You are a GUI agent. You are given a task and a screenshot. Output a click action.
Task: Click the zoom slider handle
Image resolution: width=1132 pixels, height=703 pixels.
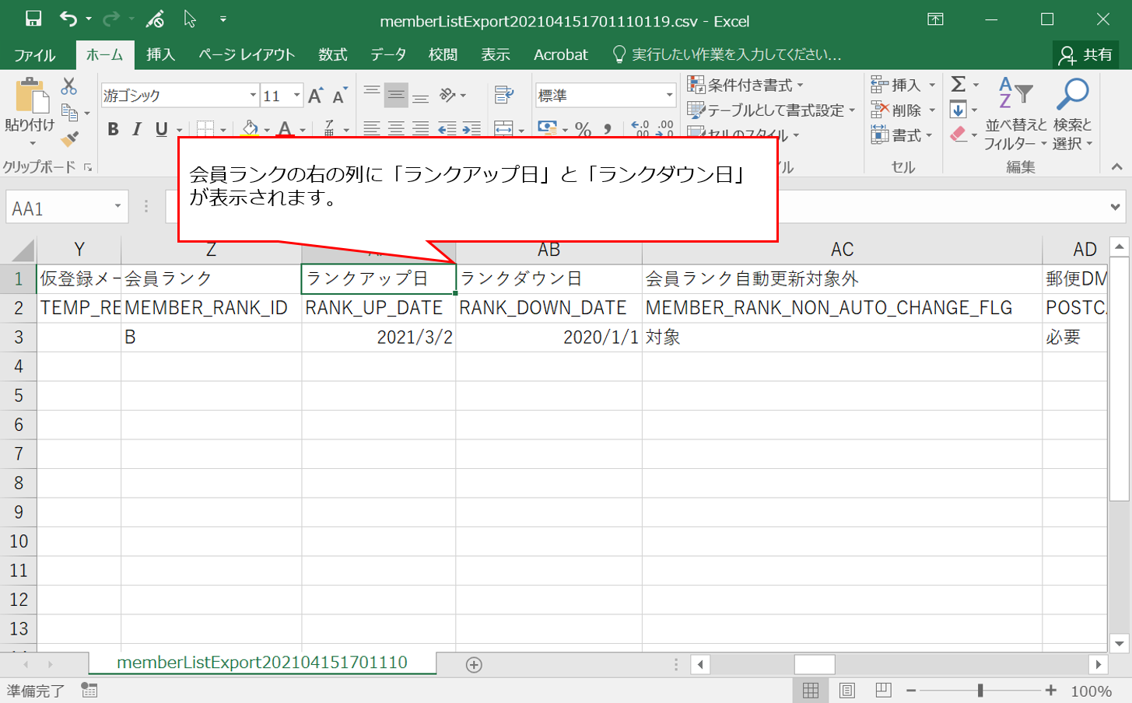[x=980, y=691]
